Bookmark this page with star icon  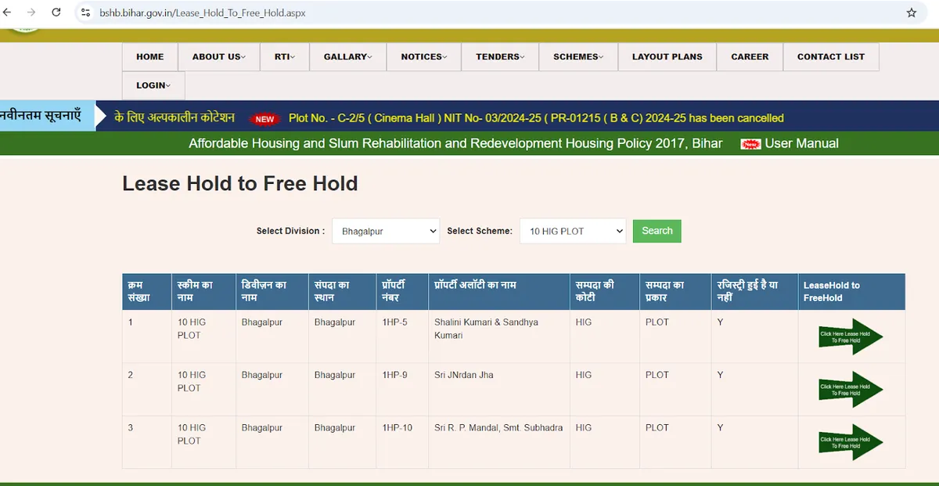[911, 13]
